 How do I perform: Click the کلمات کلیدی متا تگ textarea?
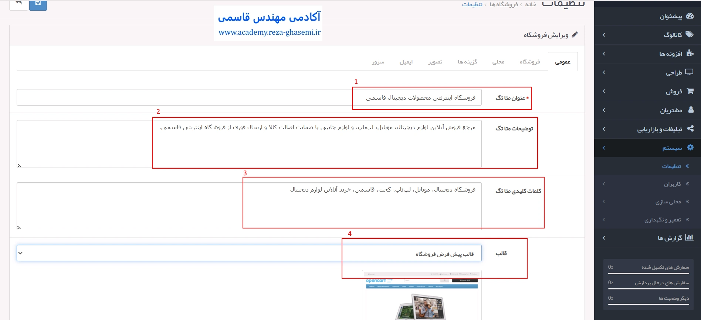(x=249, y=206)
